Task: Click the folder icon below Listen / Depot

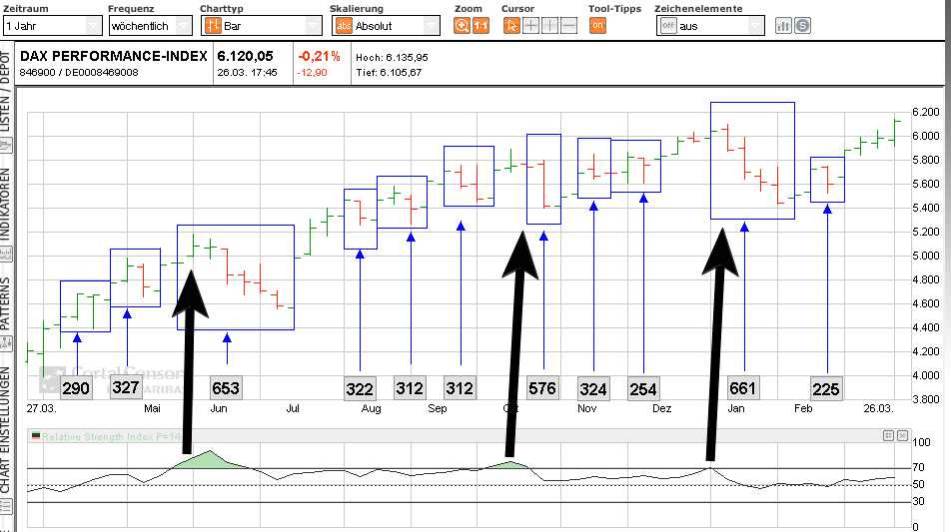Action: [x=5, y=146]
